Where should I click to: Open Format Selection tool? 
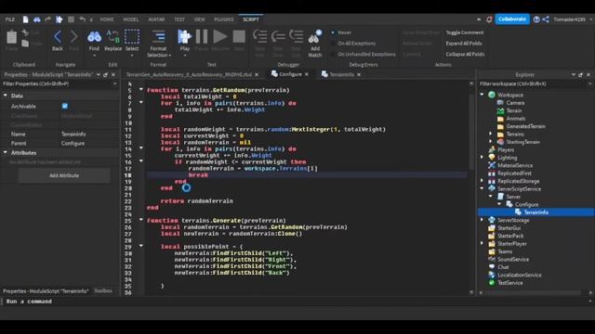159,37
